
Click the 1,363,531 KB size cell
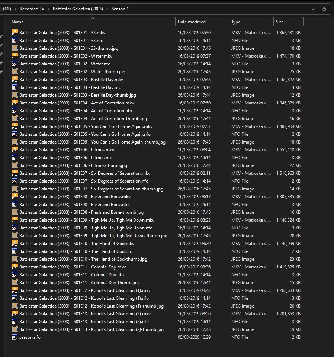[288, 33]
